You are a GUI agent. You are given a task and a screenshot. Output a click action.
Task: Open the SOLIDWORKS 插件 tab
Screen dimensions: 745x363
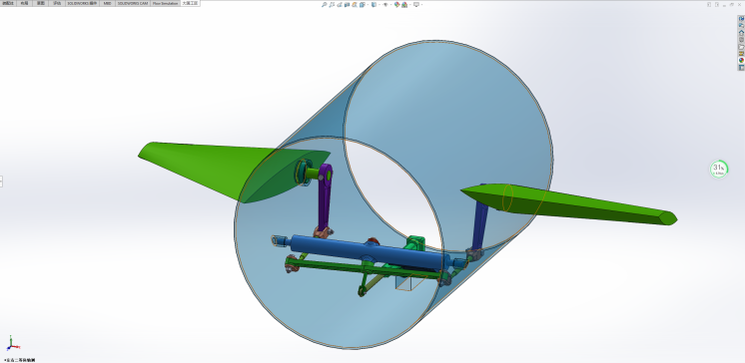pos(83,3)
